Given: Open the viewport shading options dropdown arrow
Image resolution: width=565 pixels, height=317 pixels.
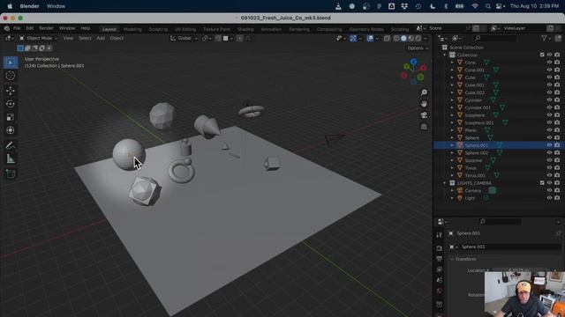Looking at the screenshot, I should [426, 38].
